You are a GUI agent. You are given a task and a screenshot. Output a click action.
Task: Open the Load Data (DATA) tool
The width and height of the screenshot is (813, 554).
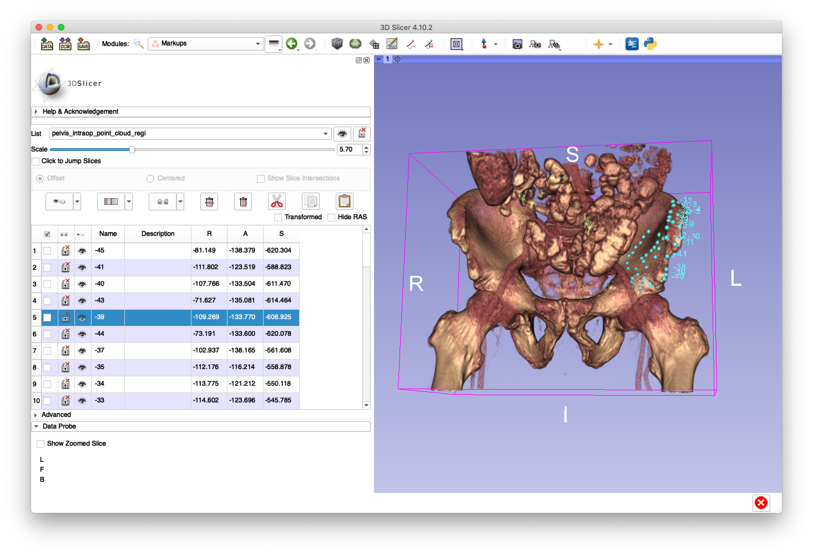pos(47,43)
